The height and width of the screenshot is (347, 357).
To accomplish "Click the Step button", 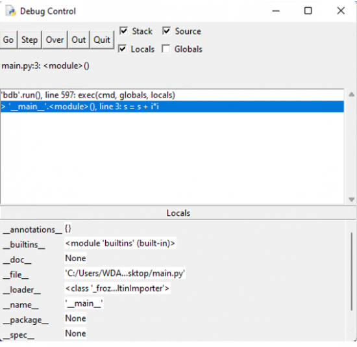I will tap(30, 40).
